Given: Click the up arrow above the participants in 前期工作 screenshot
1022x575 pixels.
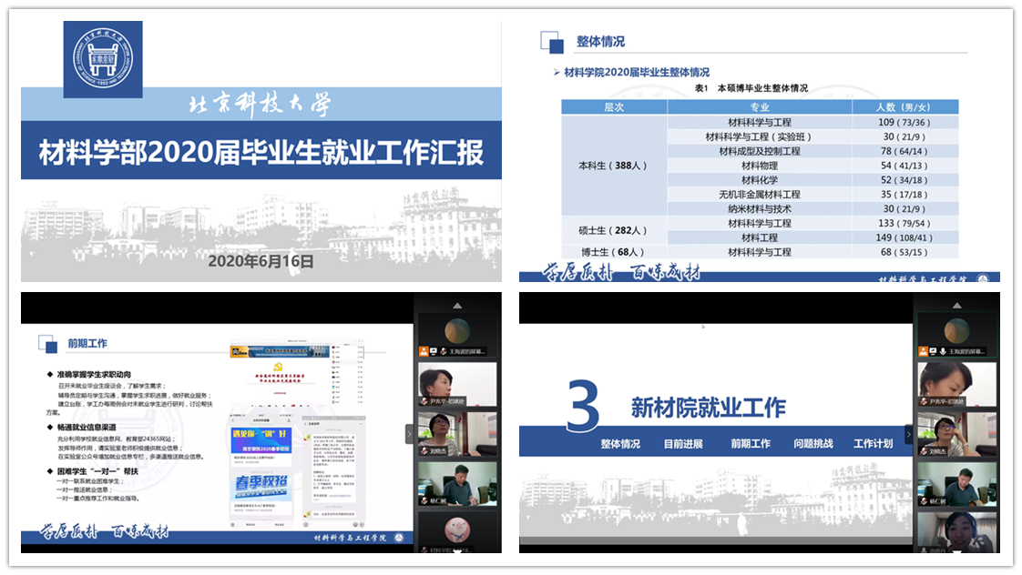Looking at the screenshot, I should (x=457, y=306).
